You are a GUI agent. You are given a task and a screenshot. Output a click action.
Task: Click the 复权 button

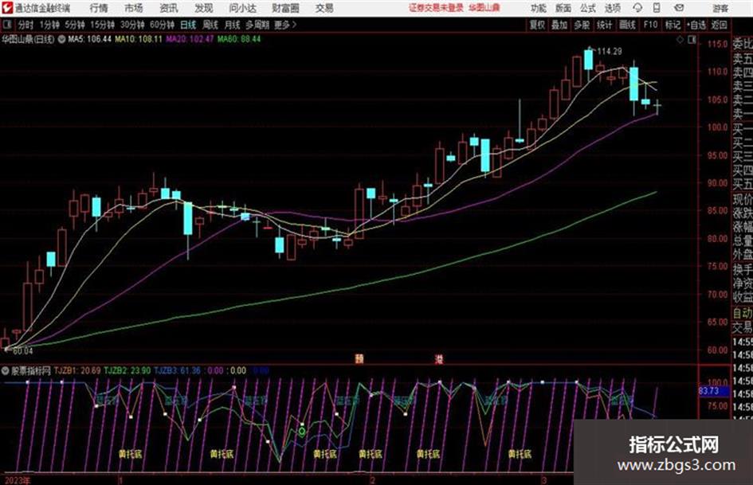point(537,25)
